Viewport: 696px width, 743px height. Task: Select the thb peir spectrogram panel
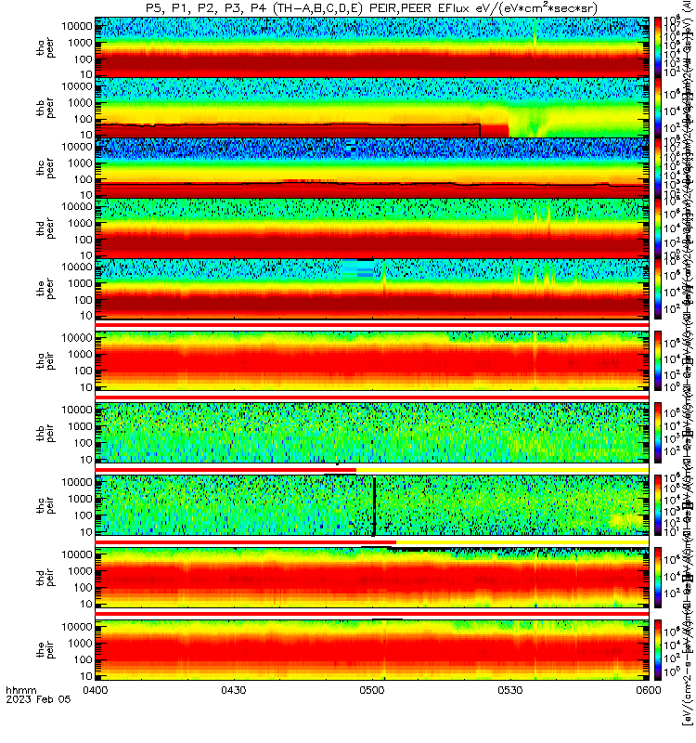[372, 433]
